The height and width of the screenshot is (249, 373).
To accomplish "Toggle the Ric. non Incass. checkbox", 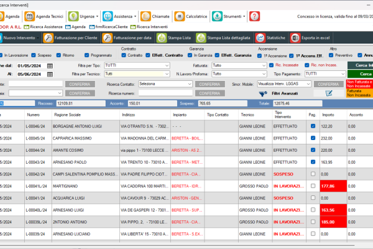I will [307, 65].
